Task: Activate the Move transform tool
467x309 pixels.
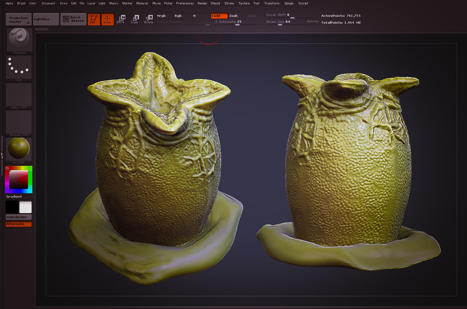Action: tap(121, 19)
